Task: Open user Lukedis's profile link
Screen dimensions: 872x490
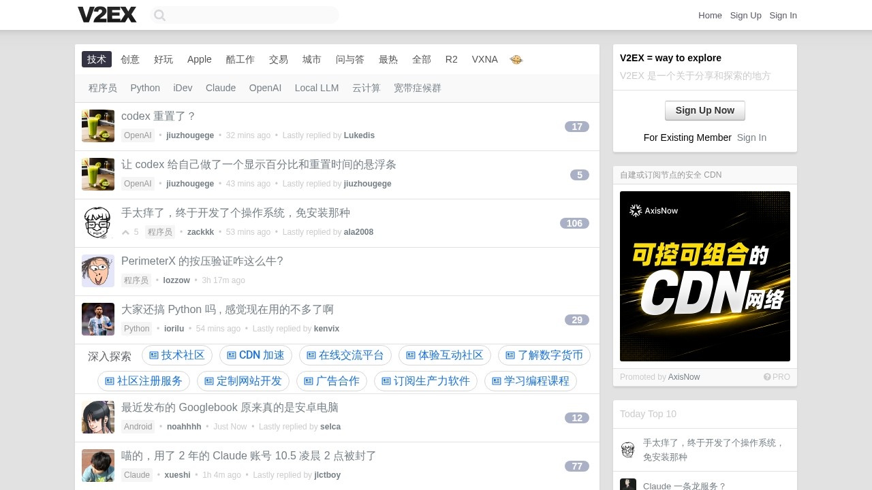Action: (359, 135)
